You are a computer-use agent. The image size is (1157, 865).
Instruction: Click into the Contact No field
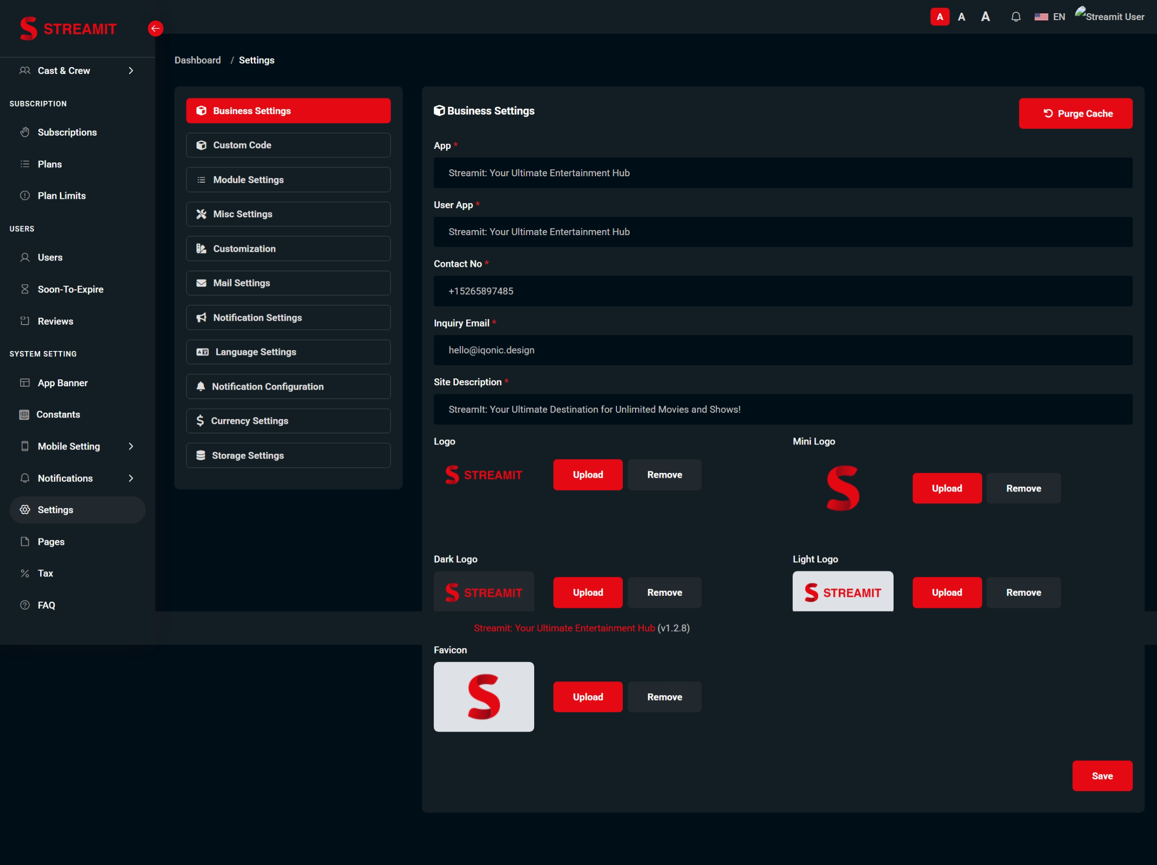pos(783,291)
